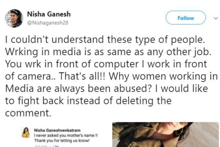
Task: Click small avatar in the embedded comment
Action: coord(26,133)
